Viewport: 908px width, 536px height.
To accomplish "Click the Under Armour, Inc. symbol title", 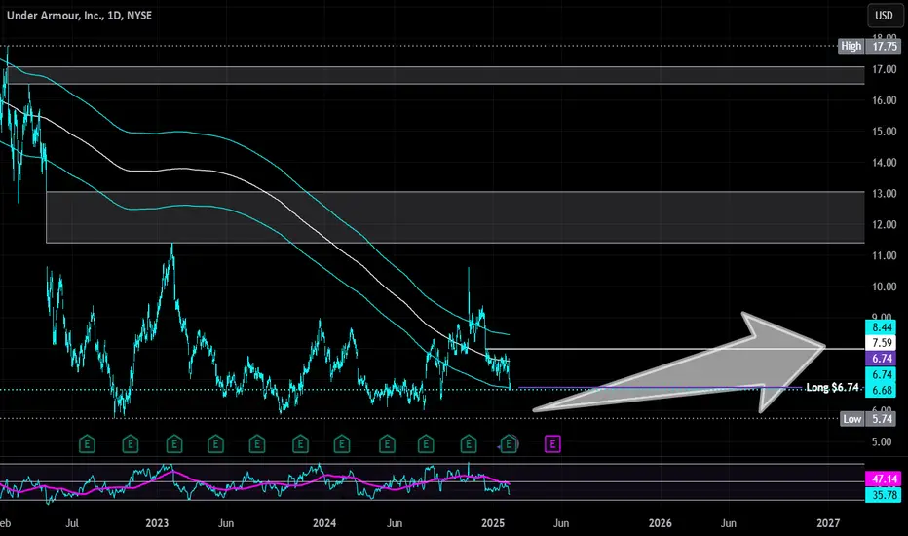I will click(79, 16).
